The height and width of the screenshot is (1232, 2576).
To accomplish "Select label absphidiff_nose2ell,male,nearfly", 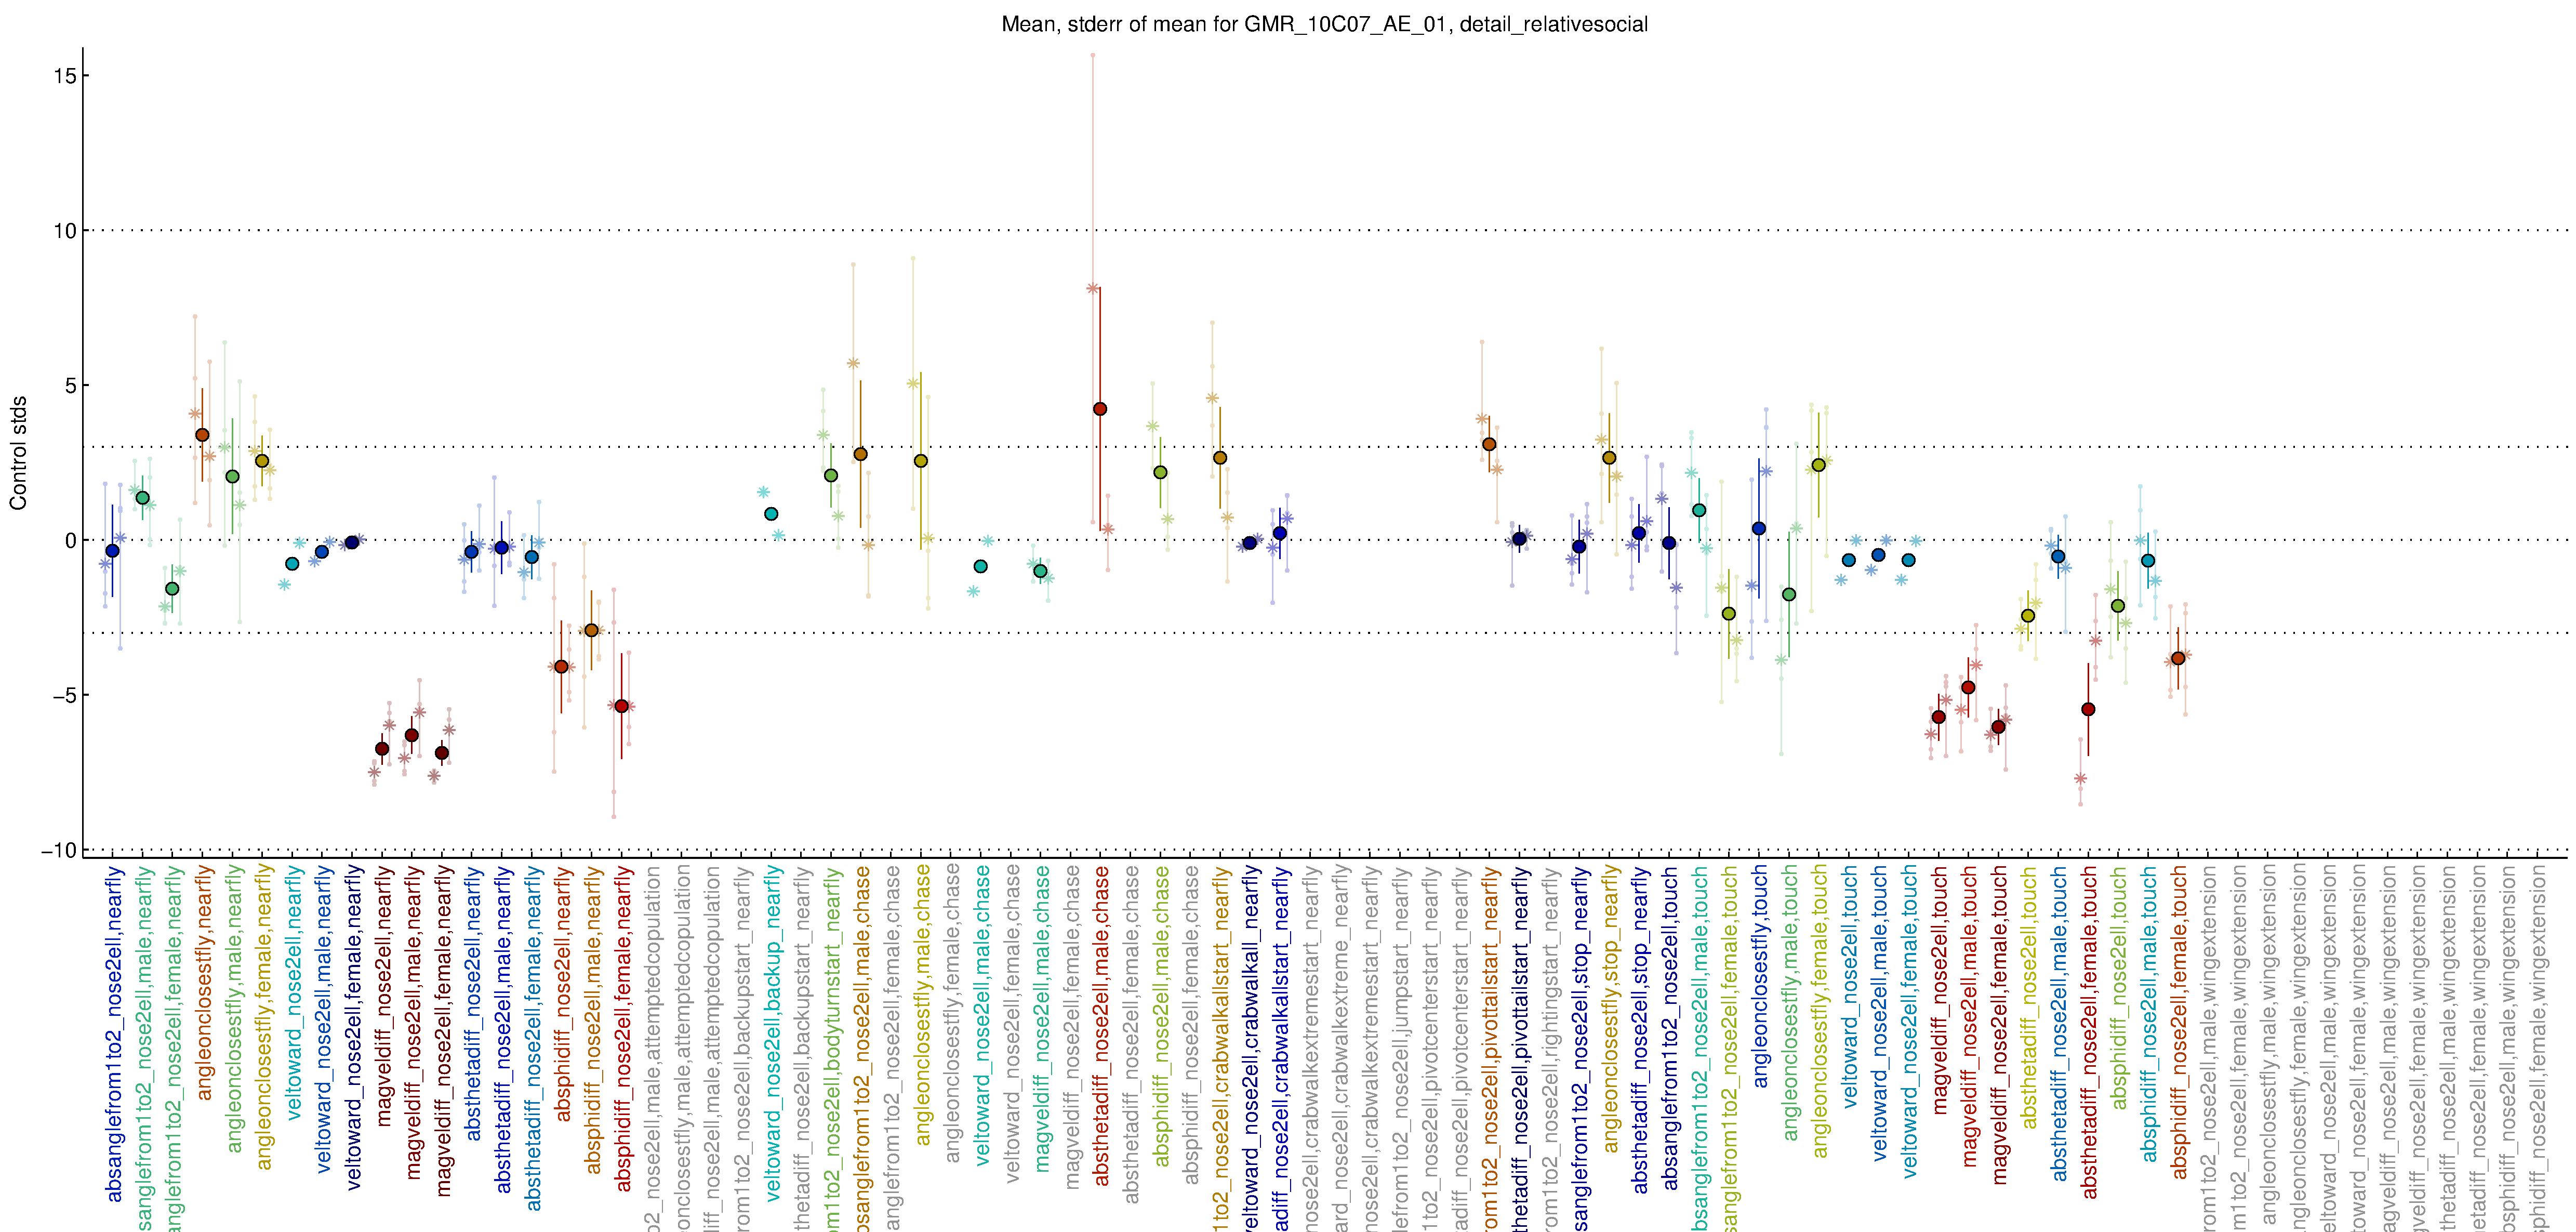I will (x=593, y=1020).
